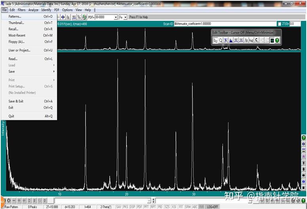Click the 0 Peaks status button
Screen dimensions: 307x209
[32, 207]
